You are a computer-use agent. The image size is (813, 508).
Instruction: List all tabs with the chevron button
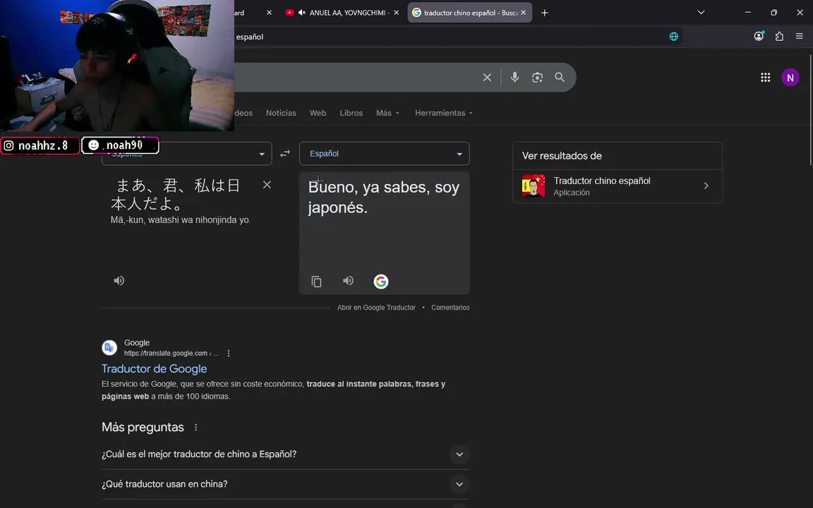click(701, 13)
